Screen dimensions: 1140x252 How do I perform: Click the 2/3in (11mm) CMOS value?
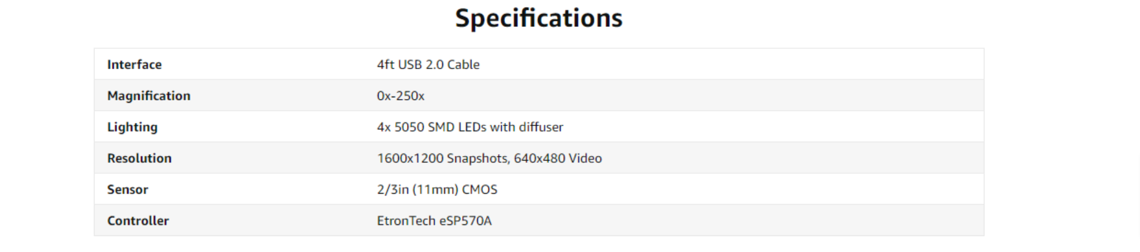[437, 190]
